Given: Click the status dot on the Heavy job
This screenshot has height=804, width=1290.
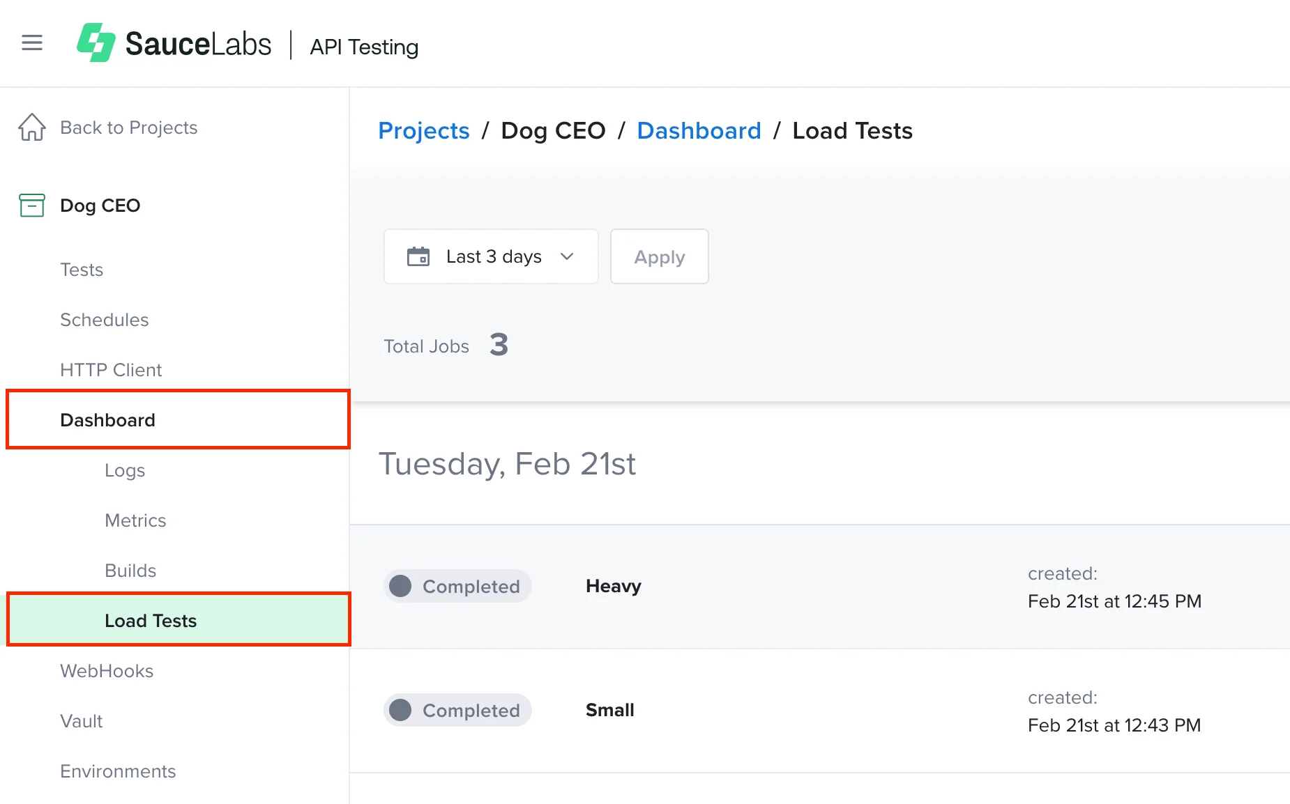Looking at the screenshot, I should [x=400, y=586].
